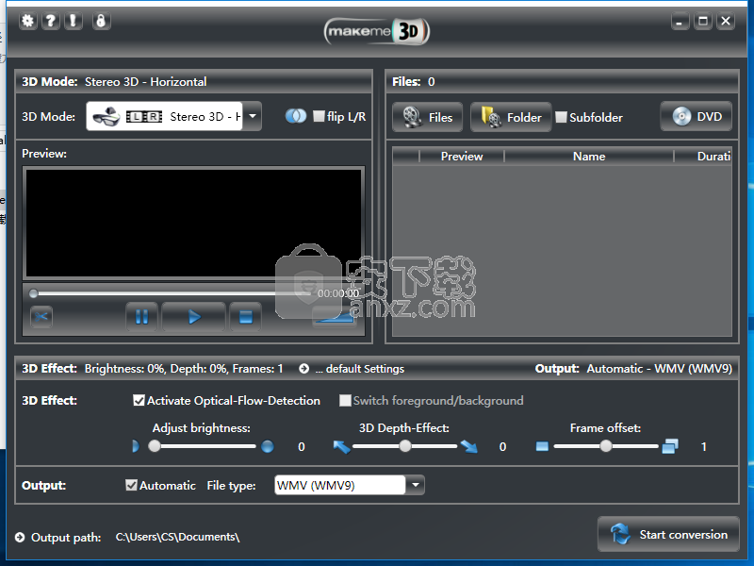Pause the preview playback
This screenshot has height=566, width=754.
tap(142, 317)
